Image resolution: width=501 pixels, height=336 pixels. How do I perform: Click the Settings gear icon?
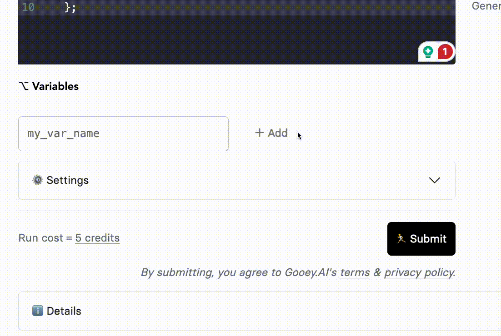pyautogui.click(x=37, y=180)
